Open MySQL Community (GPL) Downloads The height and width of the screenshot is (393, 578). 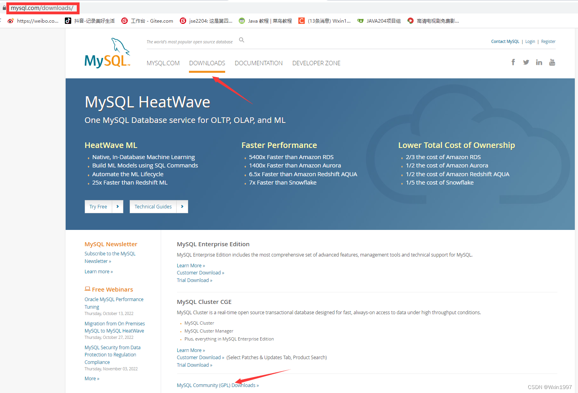click(218, 385)
